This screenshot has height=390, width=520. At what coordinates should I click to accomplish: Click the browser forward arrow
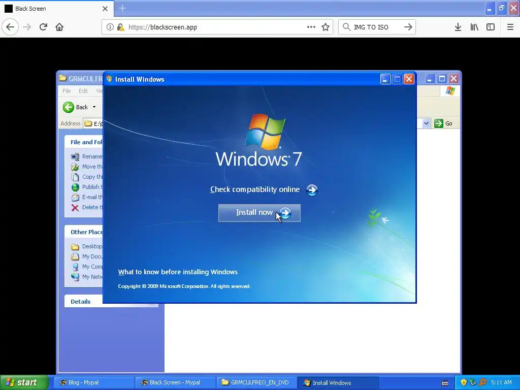[x=27, y=27]
